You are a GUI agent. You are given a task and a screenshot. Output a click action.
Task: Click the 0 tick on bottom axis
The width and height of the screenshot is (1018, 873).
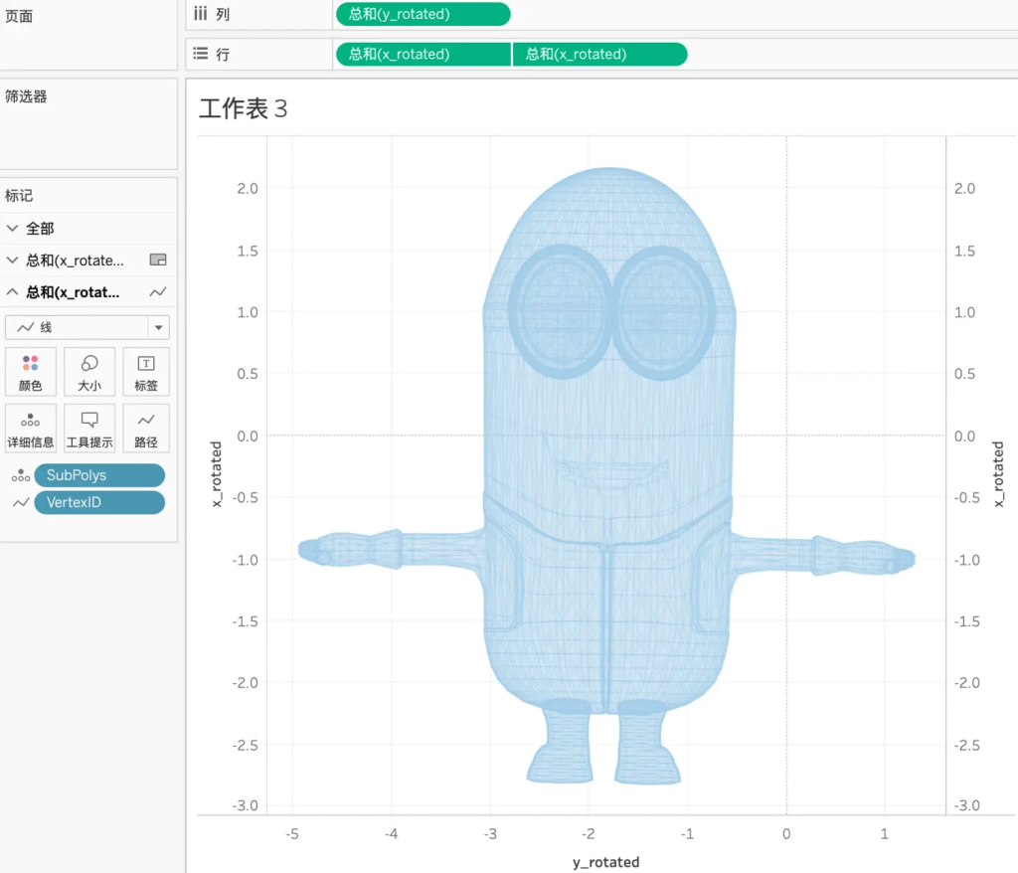pyautogui.click(x=786, y=833)
